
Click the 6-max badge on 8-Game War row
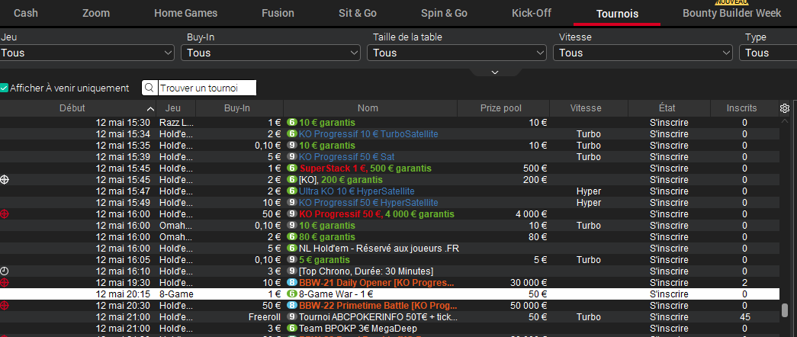pyautogui.click(x=292, y=294)
